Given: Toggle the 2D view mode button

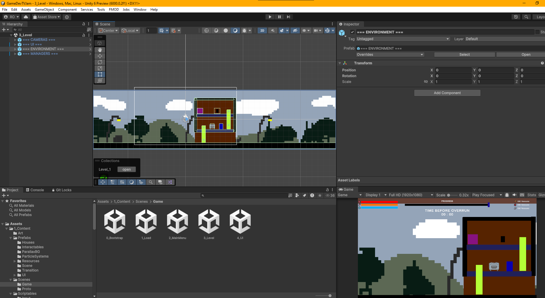Looking at the screenshot, I should (262, 30).
